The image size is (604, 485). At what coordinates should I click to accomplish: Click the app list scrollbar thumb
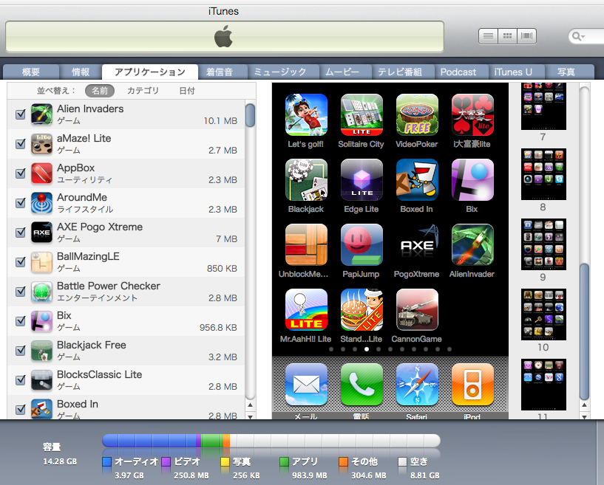(251, 115)
